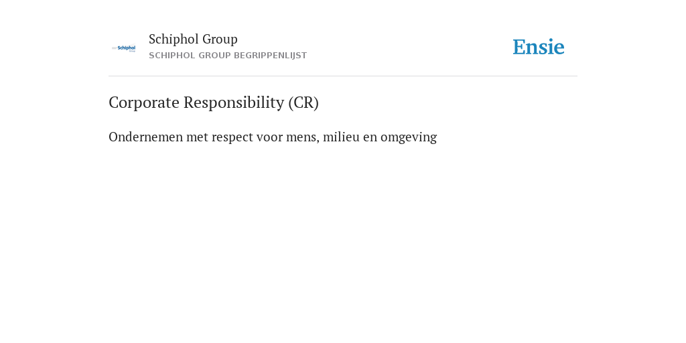
Task: Click the word 'Corporate' in the heading
Action: (144, 102)
